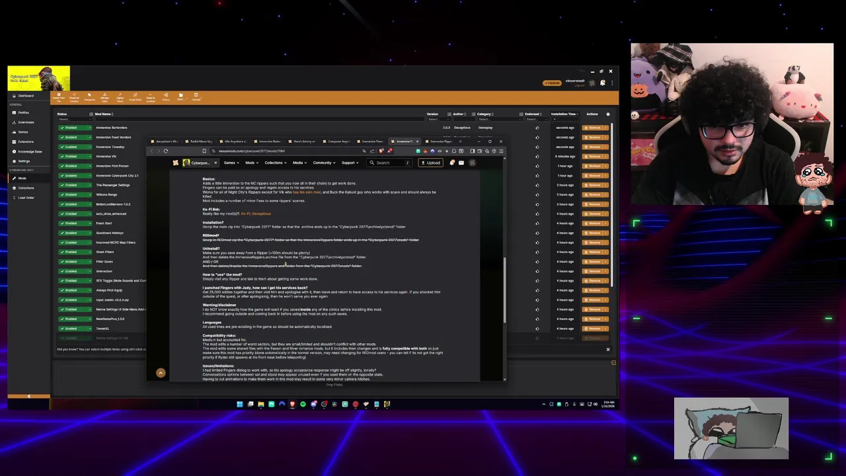Click the Nexus Mods search field
The height and width of the screenshot is (476, 846).
click(x=390, y=163)
